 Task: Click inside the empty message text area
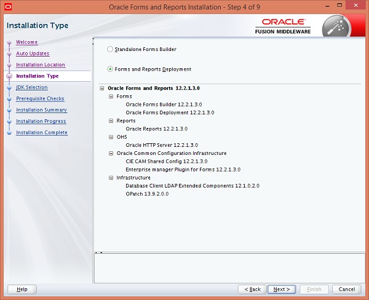229,269
